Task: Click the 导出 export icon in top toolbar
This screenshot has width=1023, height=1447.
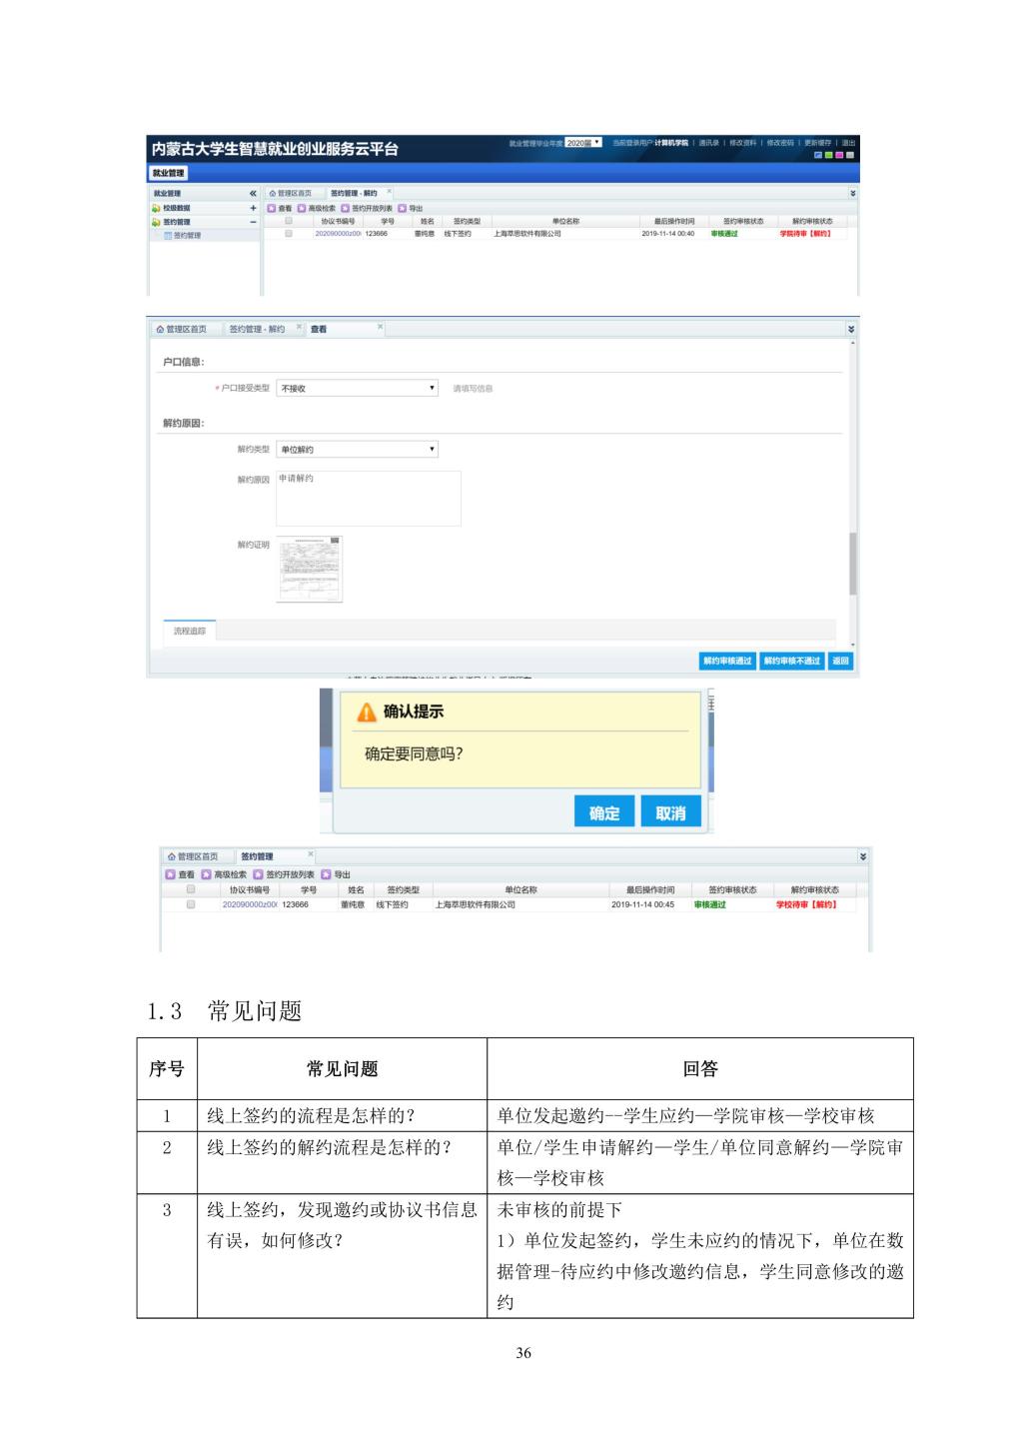Action: 402,208
